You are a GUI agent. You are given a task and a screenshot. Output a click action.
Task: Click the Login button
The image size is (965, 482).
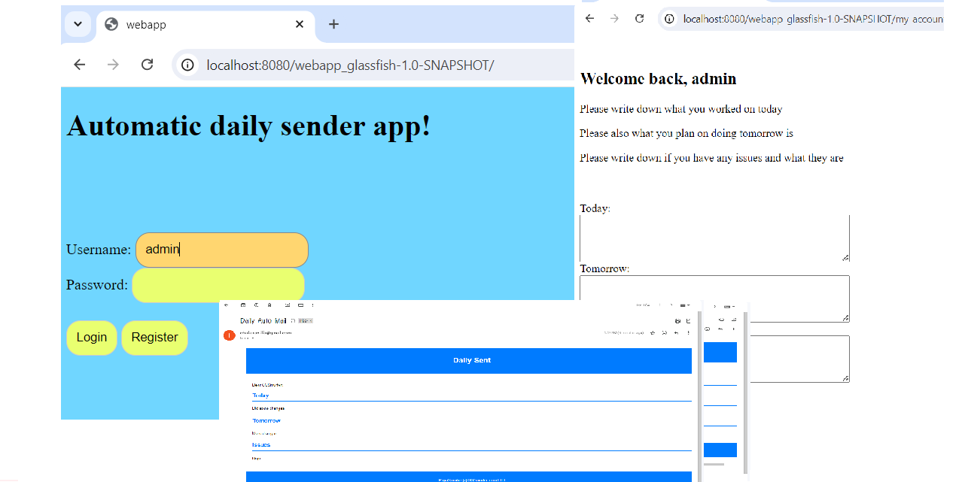(91, 338)
